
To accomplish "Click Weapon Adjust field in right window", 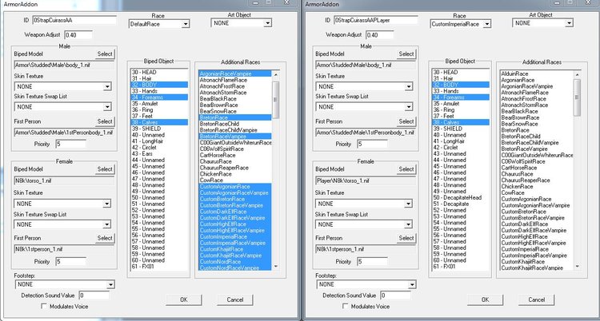I will point(380,35).
